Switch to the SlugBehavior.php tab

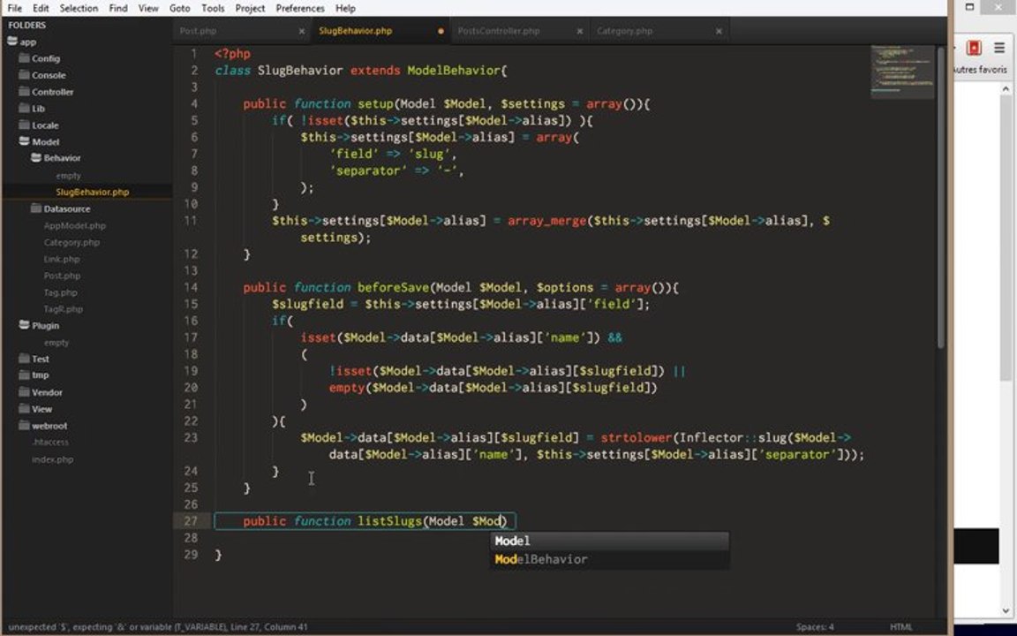pos(380,31)
